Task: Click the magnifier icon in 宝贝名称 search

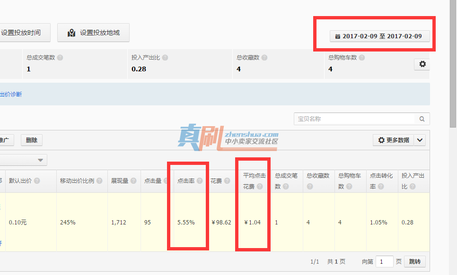Action: [422, 119]
